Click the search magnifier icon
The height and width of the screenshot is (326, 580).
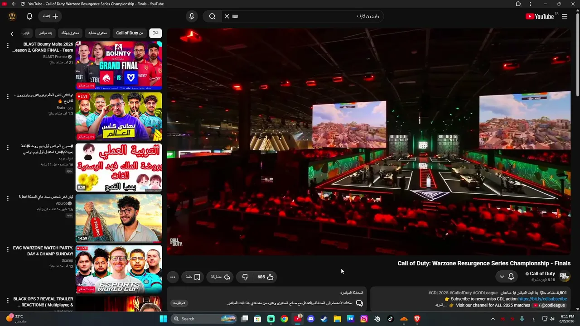point(212,16)
